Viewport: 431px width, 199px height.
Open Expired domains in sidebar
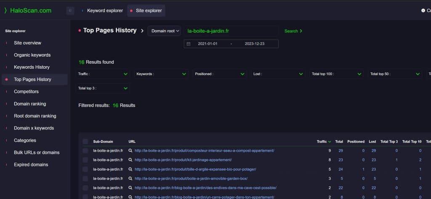tap(31, 165)
